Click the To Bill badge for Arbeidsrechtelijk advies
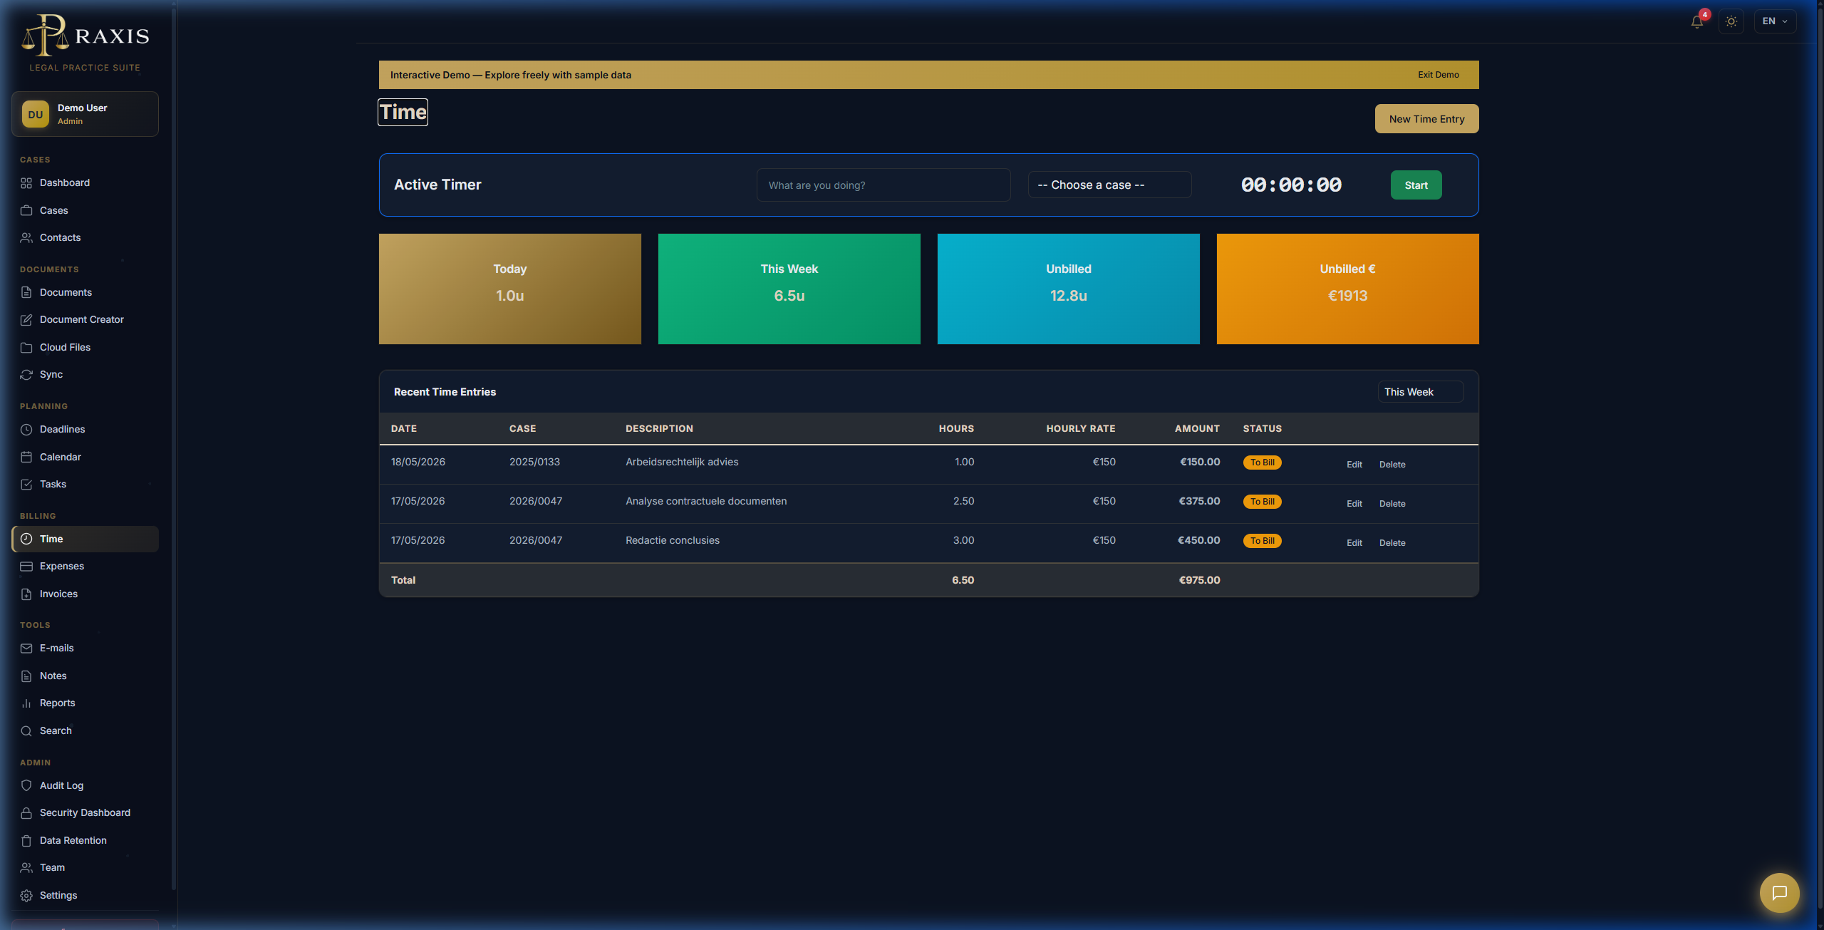The image size is (1824, 930). 1262,463
